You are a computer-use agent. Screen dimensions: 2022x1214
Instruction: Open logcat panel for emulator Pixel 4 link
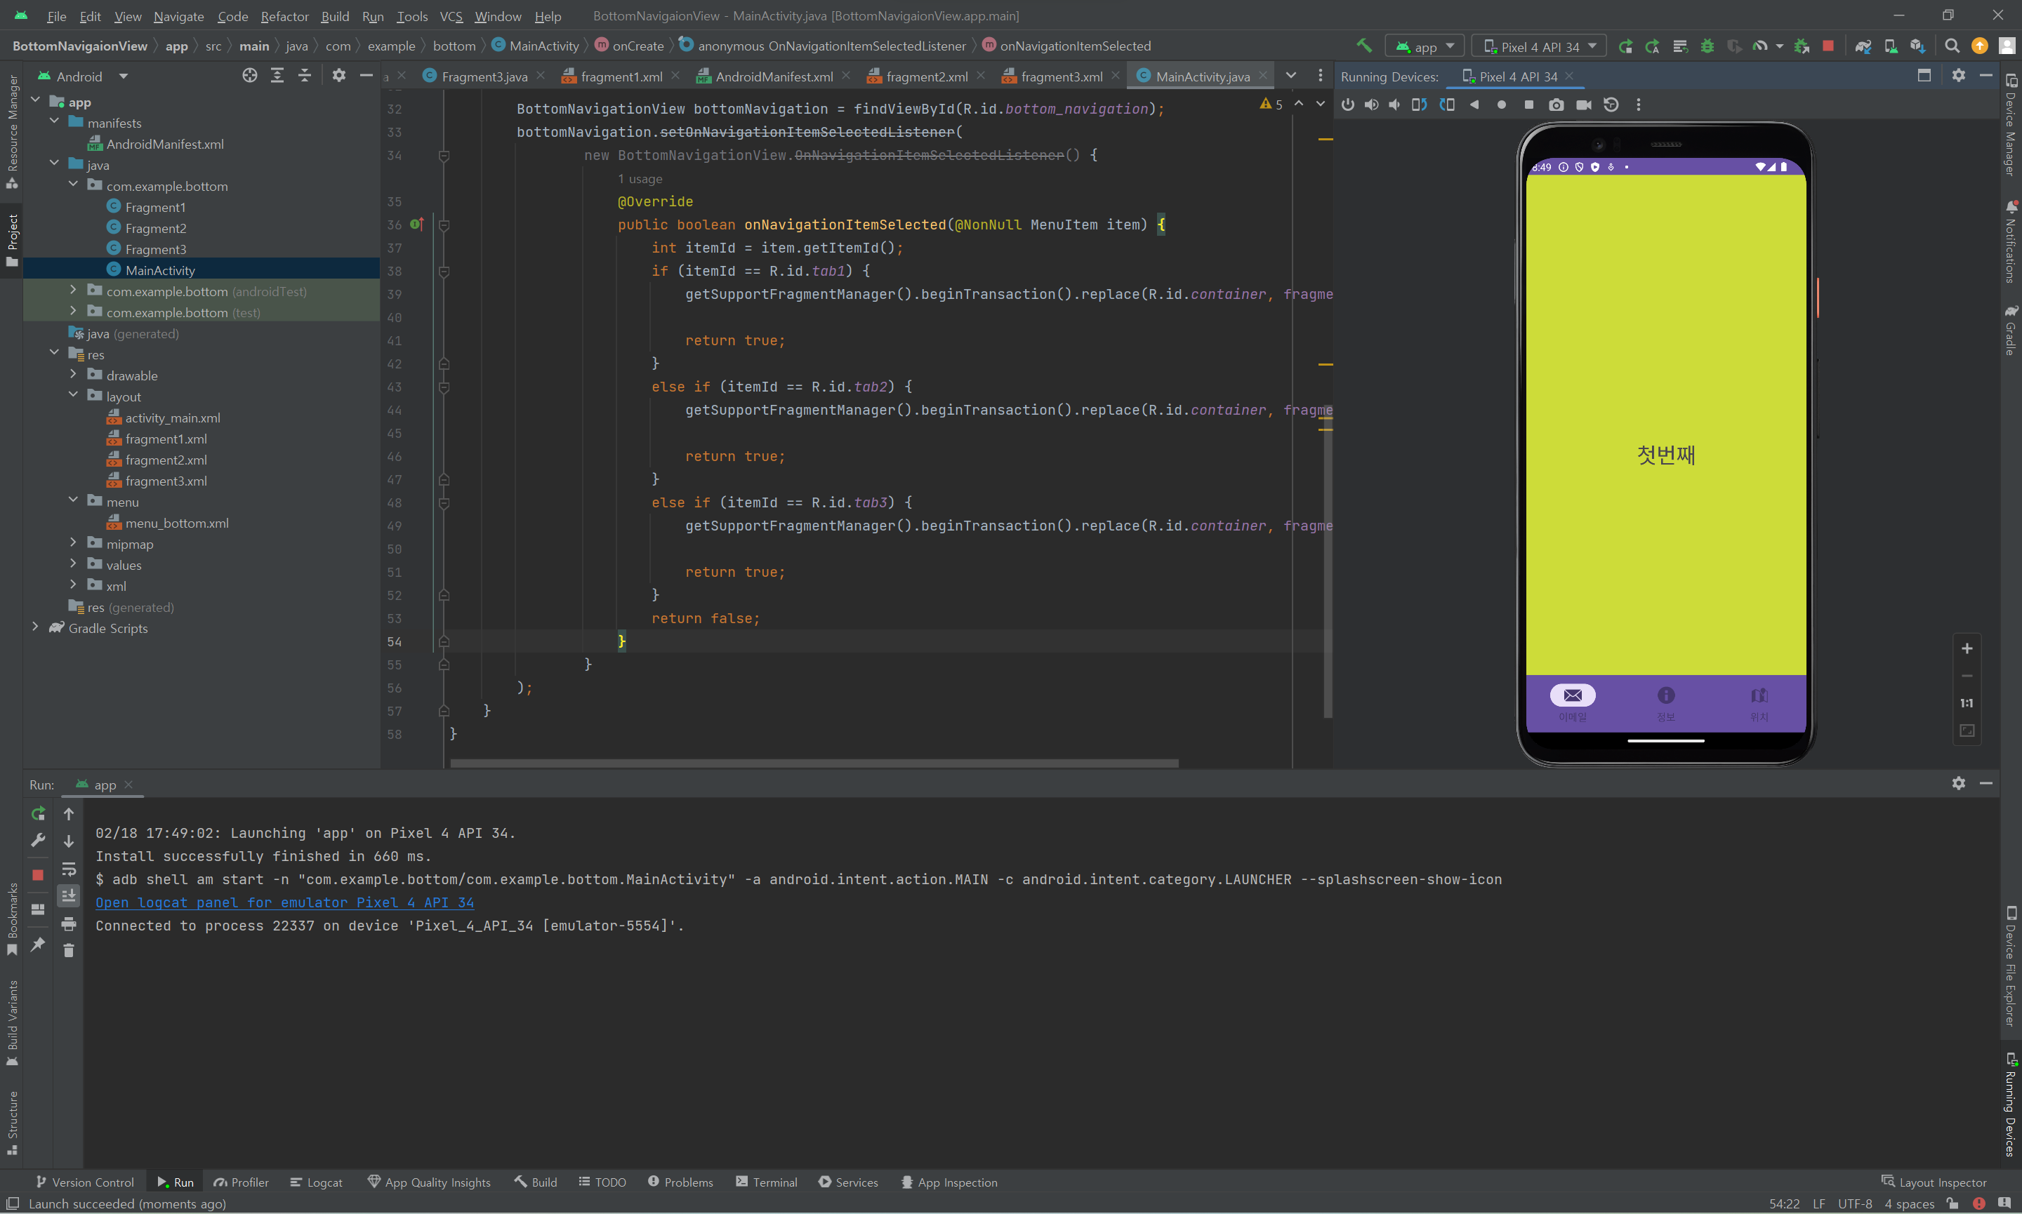[x=284, y=902]
